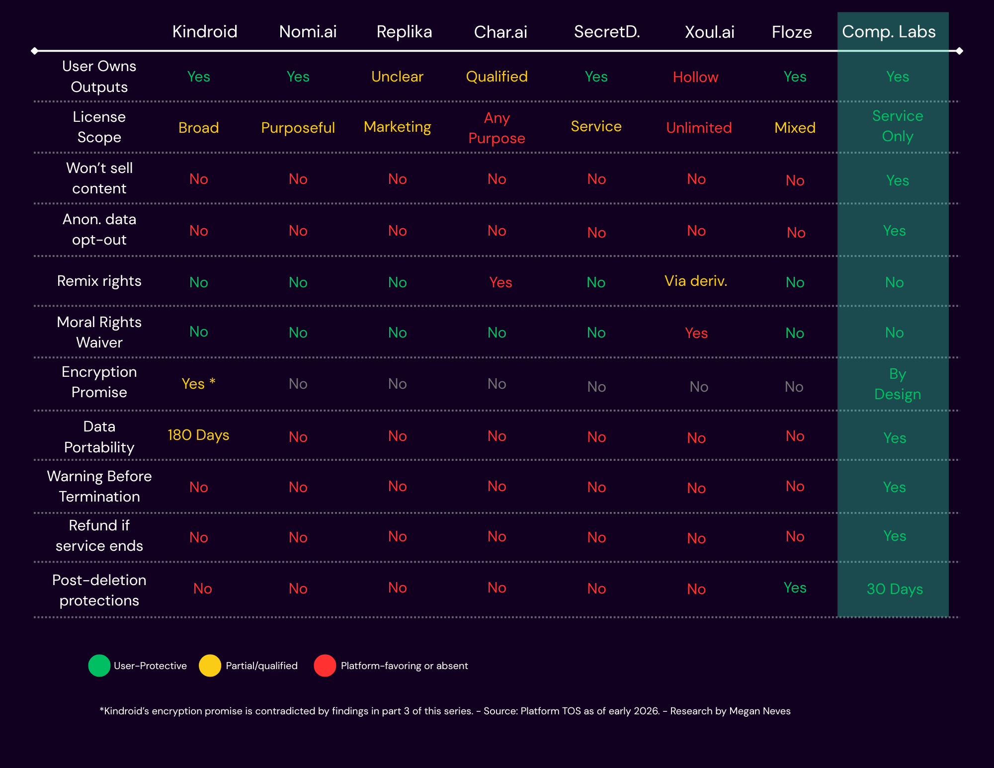
Task: Click the 'Platform-favoring or absent' legend label
Action: point(405,666)
